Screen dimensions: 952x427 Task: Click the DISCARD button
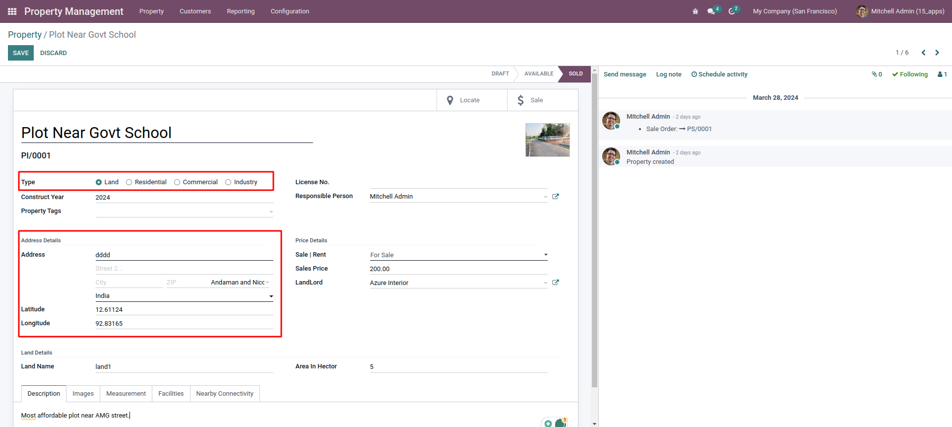[x=54, y=53]
